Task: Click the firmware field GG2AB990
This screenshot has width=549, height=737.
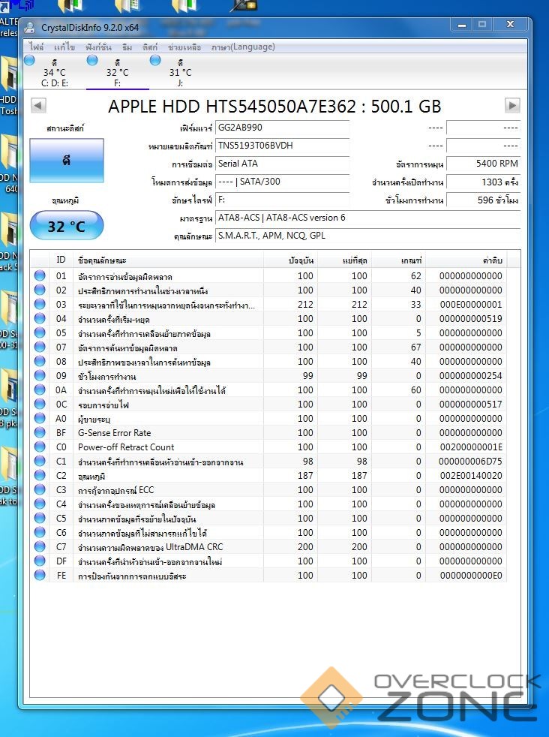Action: 282,128
